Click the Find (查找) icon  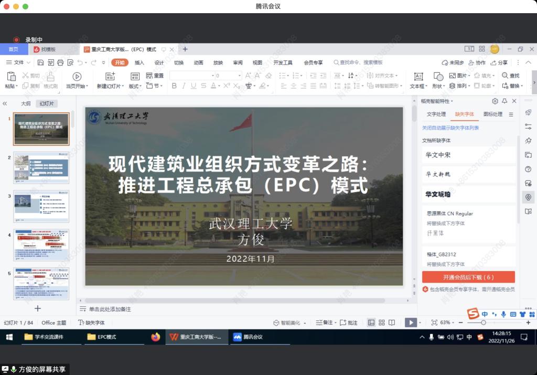tap(505, 76)
